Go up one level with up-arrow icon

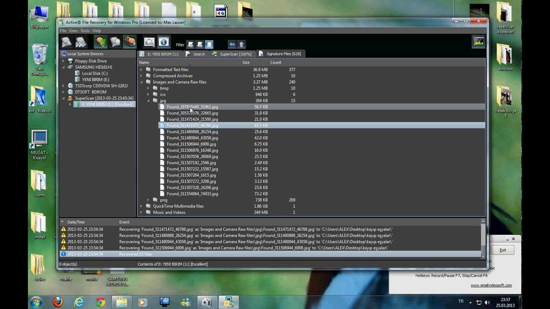pos(241,45)
